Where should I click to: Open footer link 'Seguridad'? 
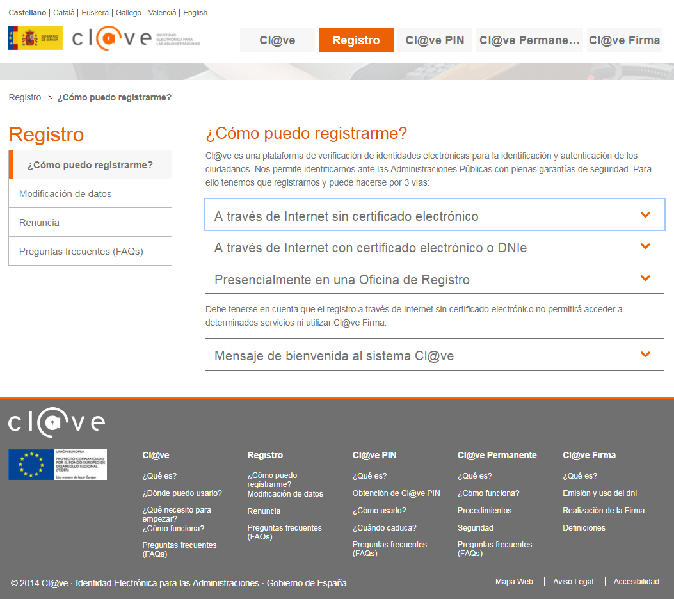pyautogui.click(x=476, y=528)
